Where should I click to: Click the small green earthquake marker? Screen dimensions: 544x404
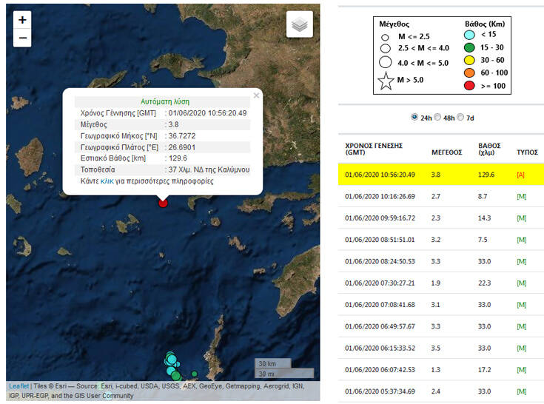pyautogui.click(x=195, y=374)
